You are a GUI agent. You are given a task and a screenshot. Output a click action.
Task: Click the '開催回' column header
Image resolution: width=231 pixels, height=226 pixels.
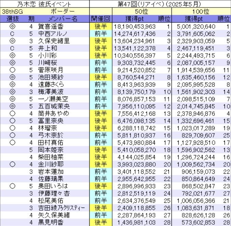[101, 19]
